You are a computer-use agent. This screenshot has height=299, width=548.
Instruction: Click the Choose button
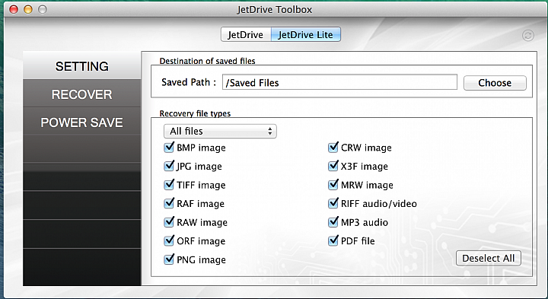tap(495, 83)
